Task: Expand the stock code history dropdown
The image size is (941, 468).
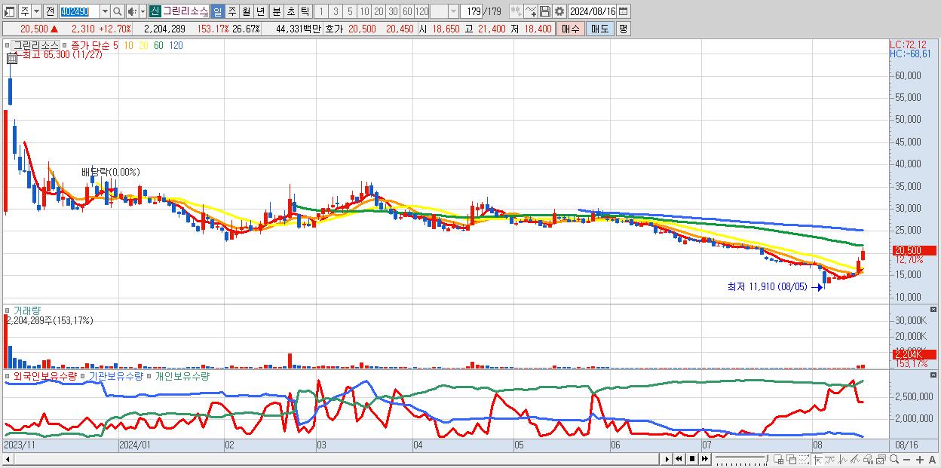Action: click(x=105, y=11)
